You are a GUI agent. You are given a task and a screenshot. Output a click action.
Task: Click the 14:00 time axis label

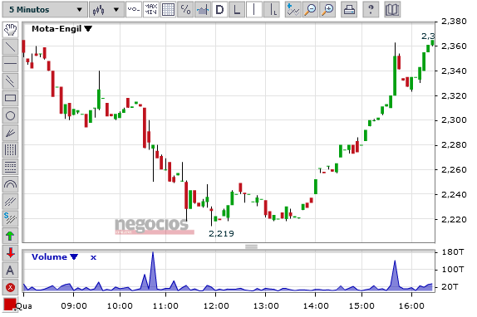[316, 305]
